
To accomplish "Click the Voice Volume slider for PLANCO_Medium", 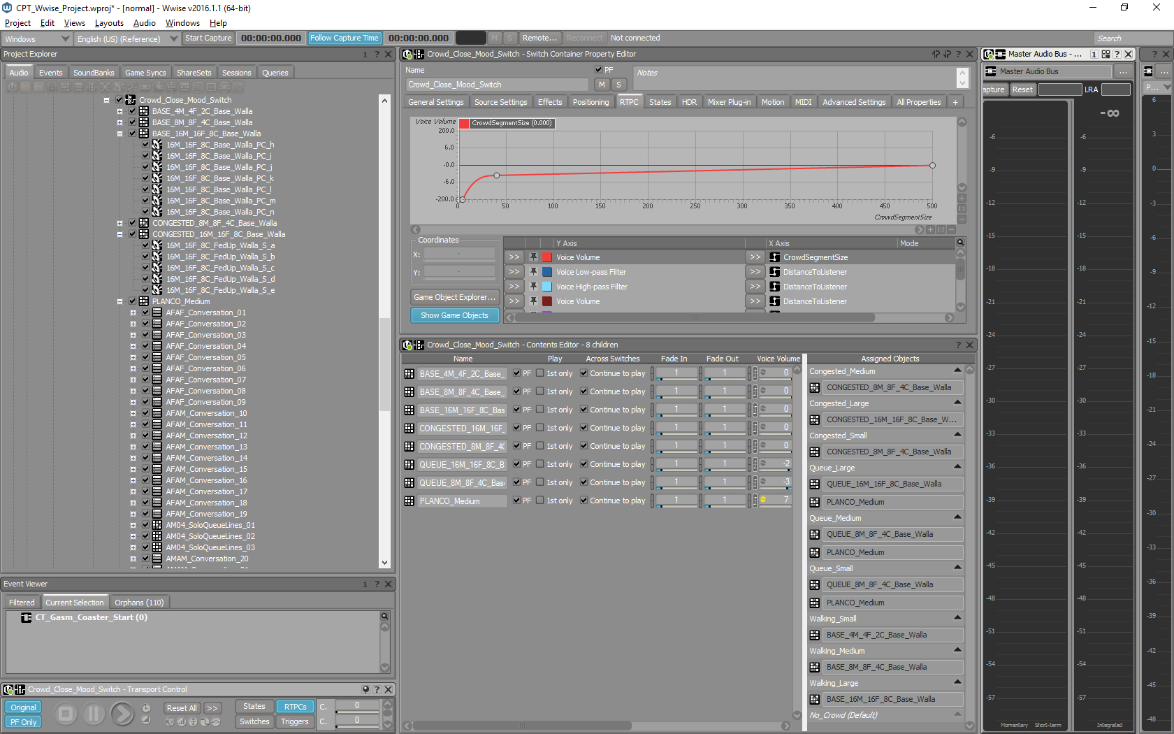I will pos(776,501).
